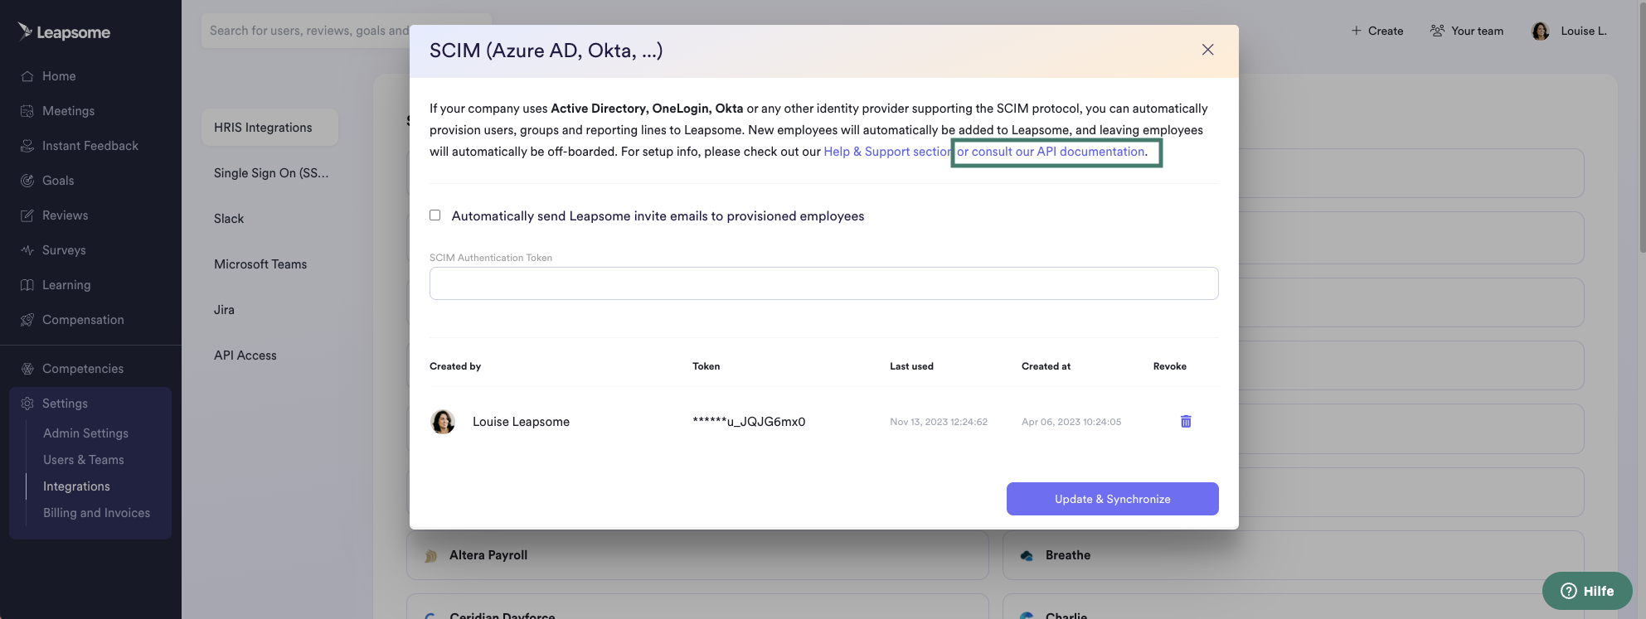The width and height of the screenshot is (1646, 619).
Task: Click the Settings gear icon
Action: [x=27, y=404]
